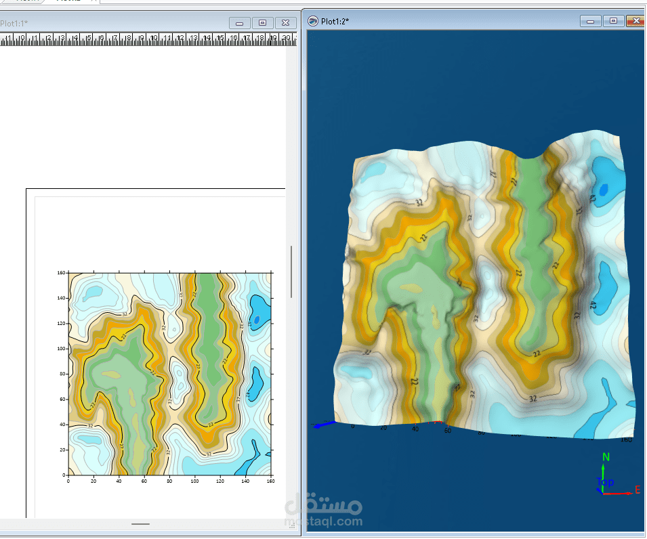Select the 2D contour map in Plot1:1
Viewport: 647px width, 539px height.
coord(169,374)
